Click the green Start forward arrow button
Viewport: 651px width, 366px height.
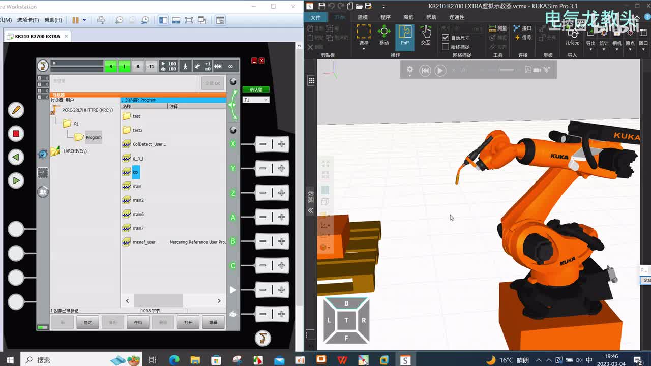coord(16,180)
